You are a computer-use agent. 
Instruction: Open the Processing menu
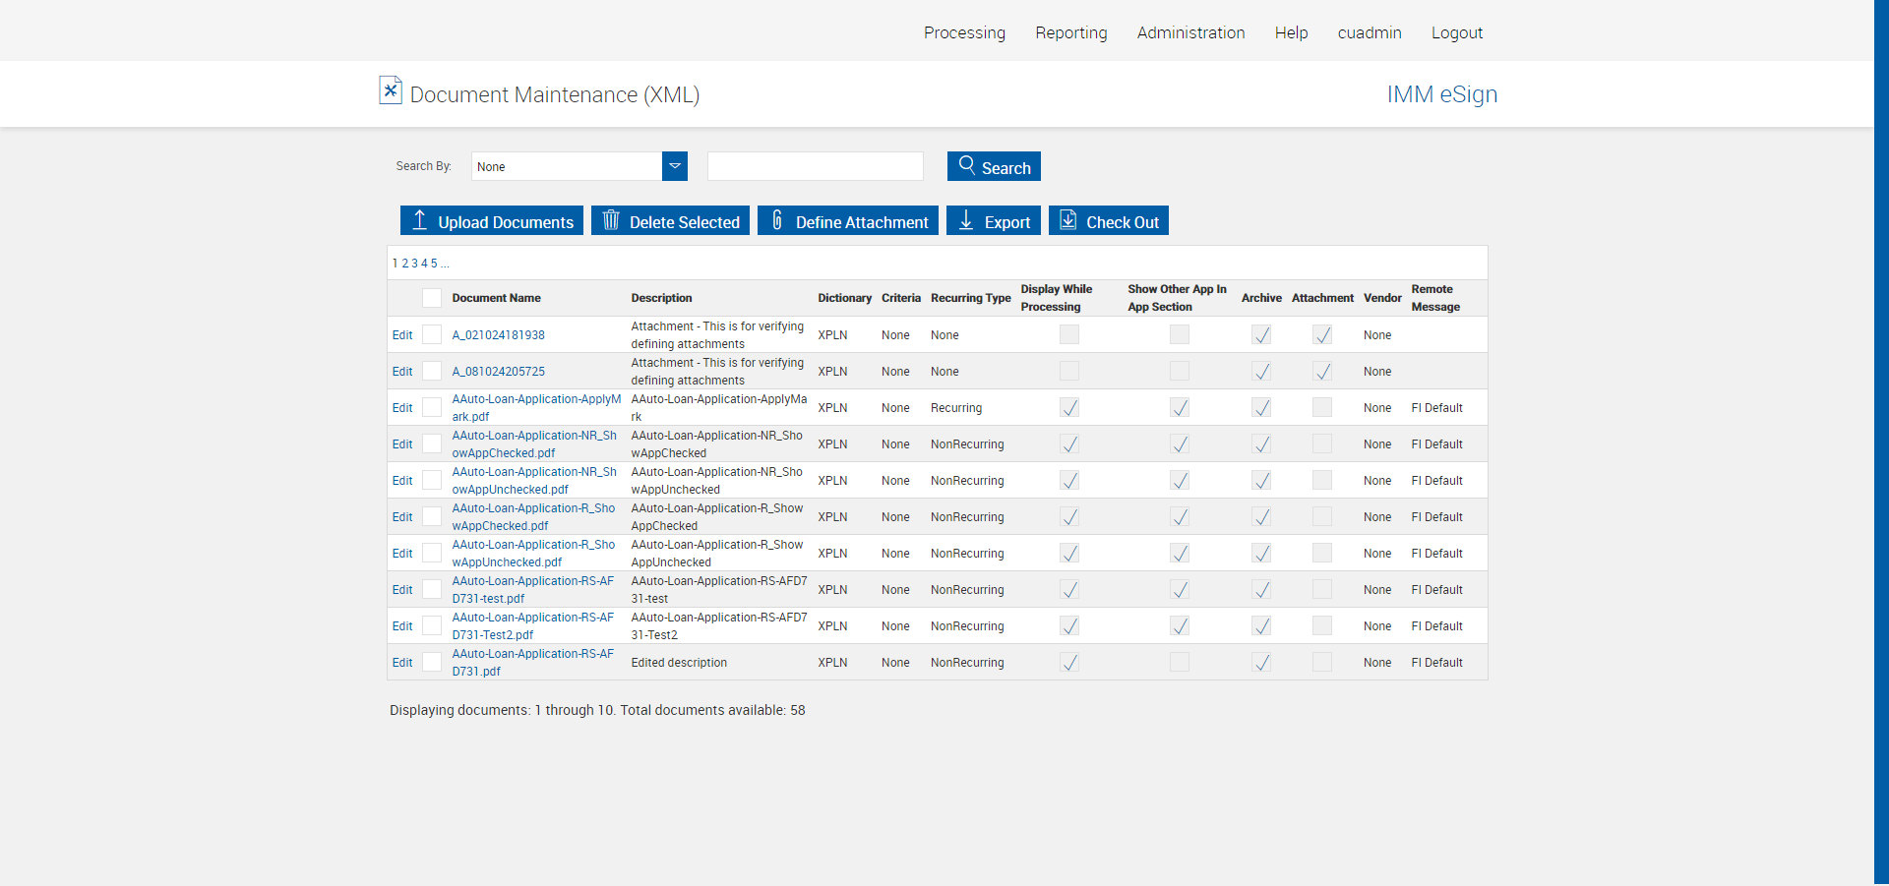coord(964,32)
